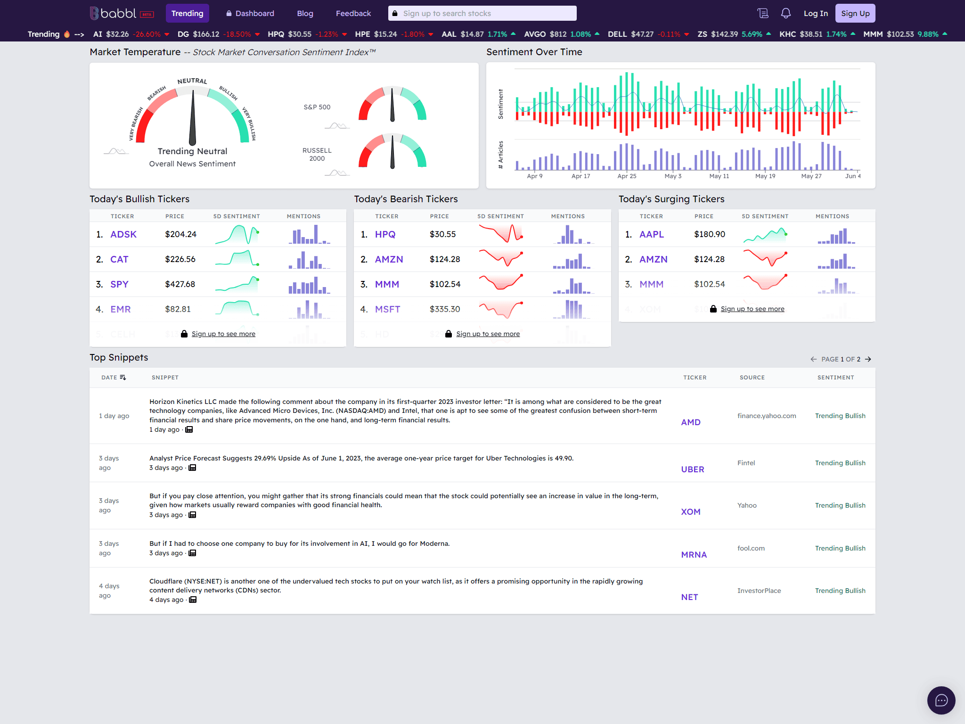
Task: Click lock icon in Bearish sign-up row
Action: click(x=449, y=334)
